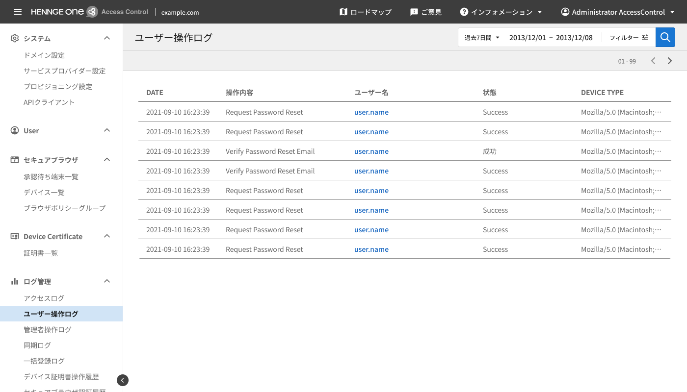Click the end date 2013/12/08 field
Viewport: 687px width, 392px height.
574,38
